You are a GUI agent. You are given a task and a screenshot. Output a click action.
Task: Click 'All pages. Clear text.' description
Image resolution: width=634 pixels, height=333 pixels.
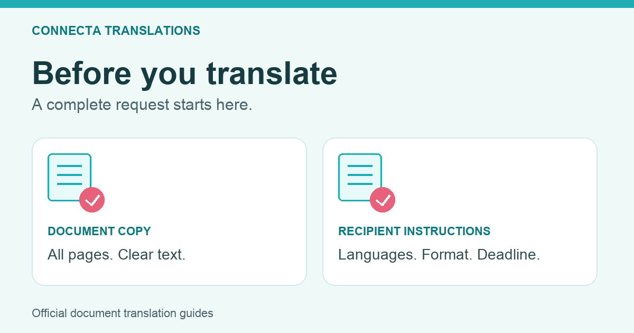coord(117,255)
